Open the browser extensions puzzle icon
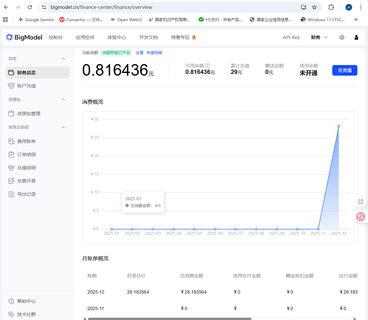The height and width of the screenshot is (320, 368). click(x=331, y=7)
